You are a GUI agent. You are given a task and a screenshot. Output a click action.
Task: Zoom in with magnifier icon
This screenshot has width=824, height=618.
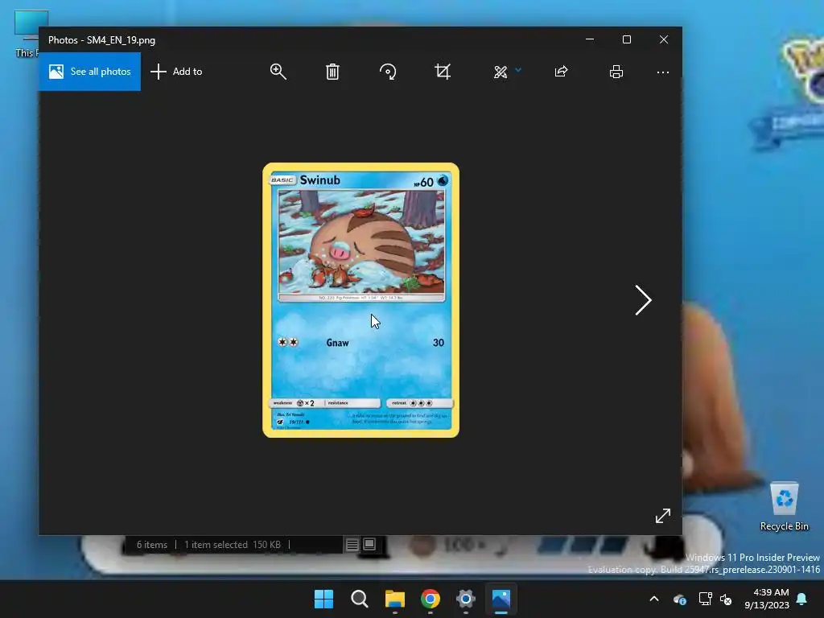click(278, 72)
